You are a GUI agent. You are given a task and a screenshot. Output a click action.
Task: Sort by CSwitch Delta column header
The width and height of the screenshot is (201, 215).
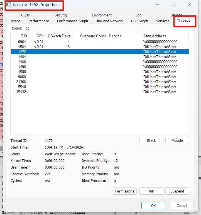pyautogui.click(x=59, y=36)
